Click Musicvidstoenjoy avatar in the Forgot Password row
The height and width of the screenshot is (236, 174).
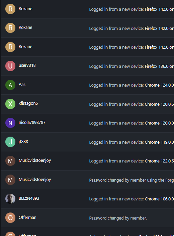[x=10, y=180]
